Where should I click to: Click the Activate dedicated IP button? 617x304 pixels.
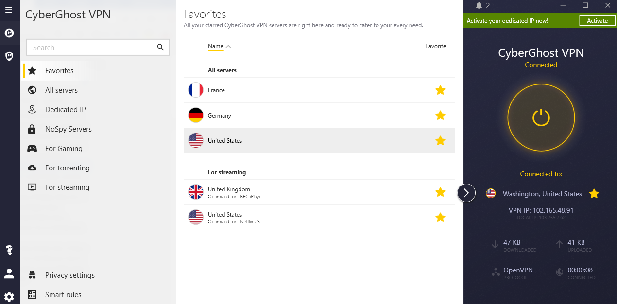pyautogui.click(x=597, y=20)
